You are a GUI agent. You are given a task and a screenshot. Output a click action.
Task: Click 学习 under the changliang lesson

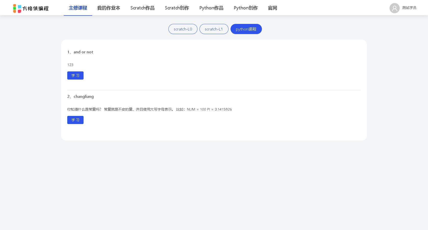pyautogui.click(x=75, y=120)
